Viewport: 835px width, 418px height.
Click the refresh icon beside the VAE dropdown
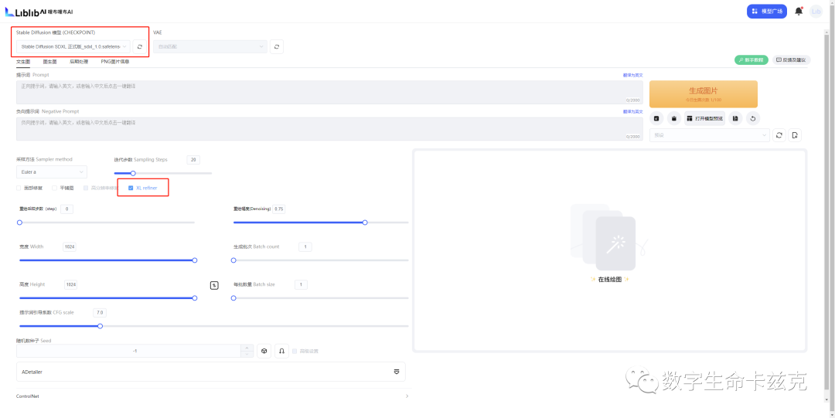276,47
